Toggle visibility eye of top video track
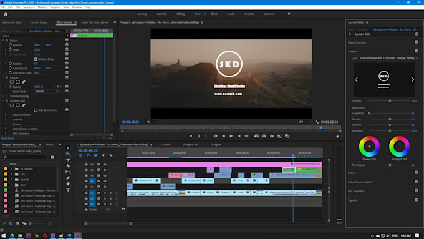 pyautogui.click(x=105, y=164)
